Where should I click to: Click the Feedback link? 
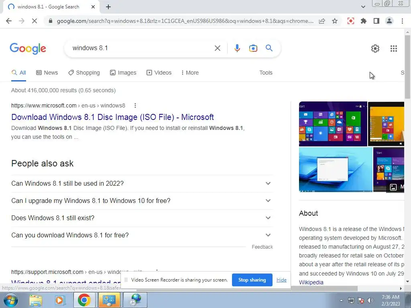(262, 247)
